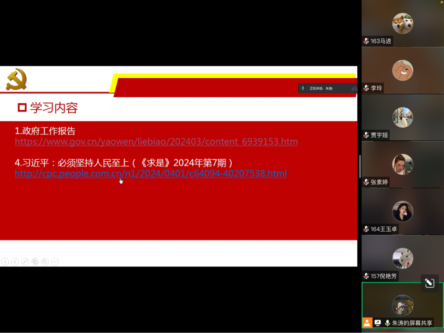The width and height of the screenshot is (444, 333).
Task: Select the pen annotation tool icon
Action: 25,262
